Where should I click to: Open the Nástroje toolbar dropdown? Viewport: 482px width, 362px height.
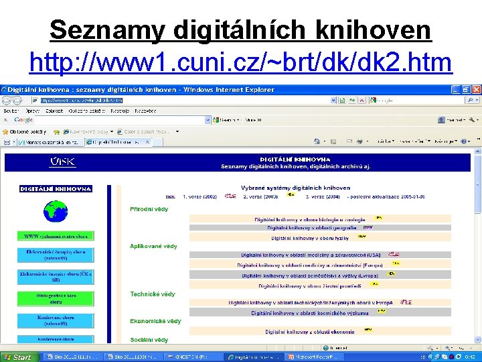(446, 141)
